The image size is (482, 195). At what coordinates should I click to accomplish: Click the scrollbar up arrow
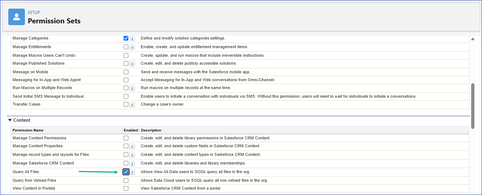coord(473,39)
